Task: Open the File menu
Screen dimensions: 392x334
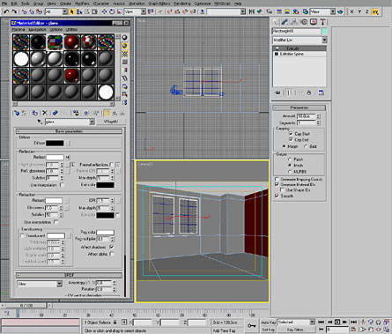Action: click(x=4, y=4)
